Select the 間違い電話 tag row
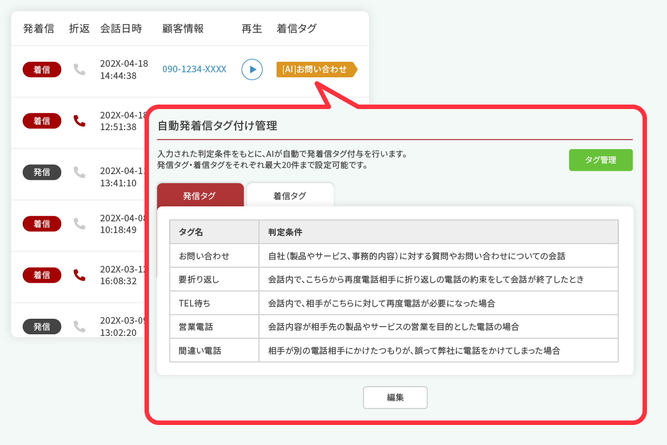Screen dimensions: 667x445 (x=394, y=350)
